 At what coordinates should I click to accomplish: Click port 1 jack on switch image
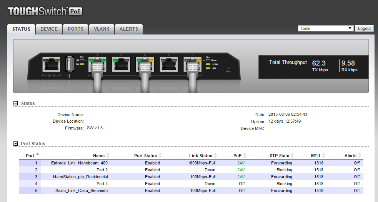click(97, 64)
